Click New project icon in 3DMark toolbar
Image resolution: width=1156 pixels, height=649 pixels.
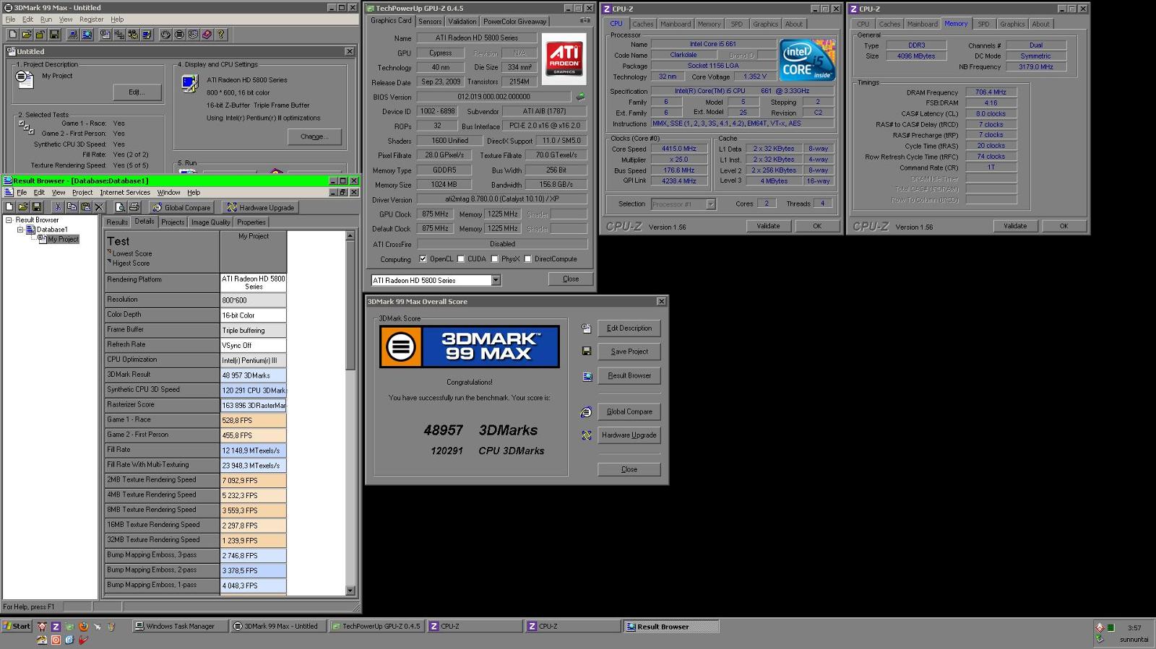click(x=12, y=34)
